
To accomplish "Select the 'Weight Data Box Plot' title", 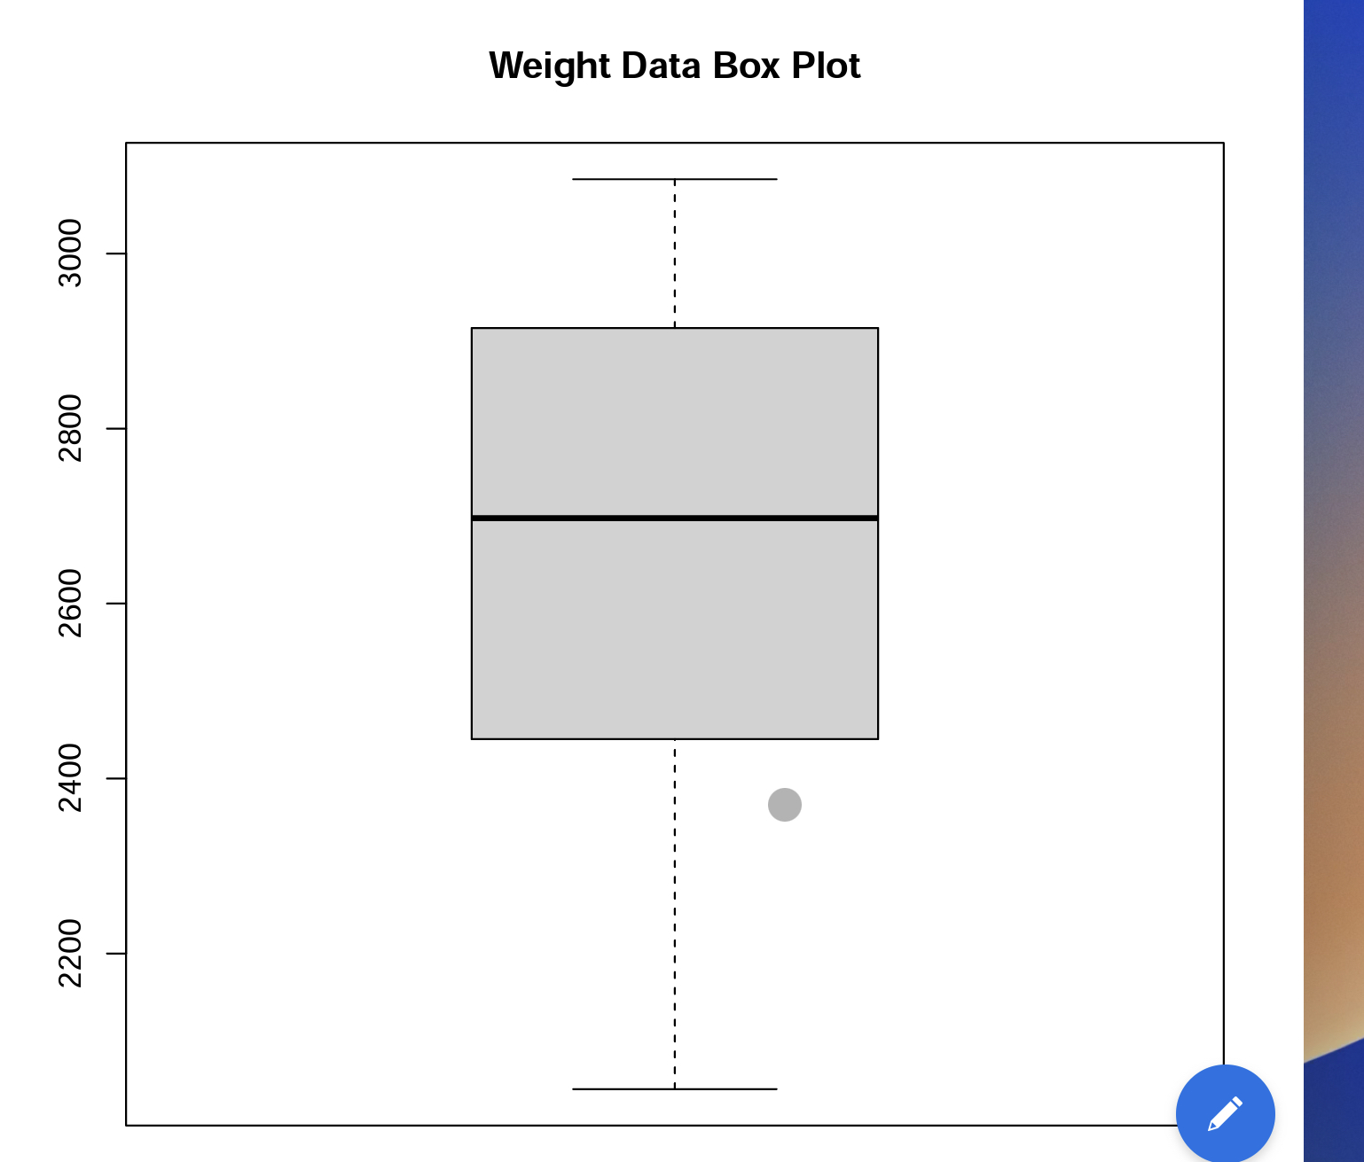I will [674, 65].
